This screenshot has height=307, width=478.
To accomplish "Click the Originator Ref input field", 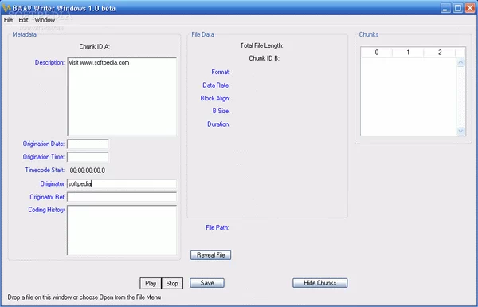I will coord(122,197).
